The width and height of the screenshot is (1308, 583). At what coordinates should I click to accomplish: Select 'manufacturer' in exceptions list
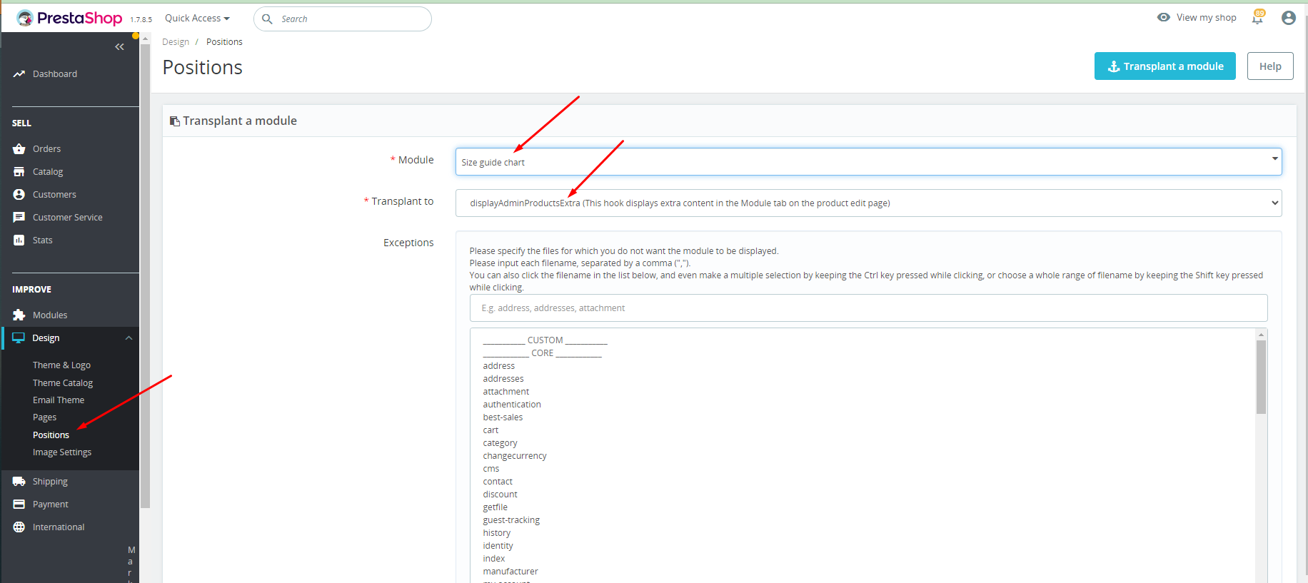[510, 572]
